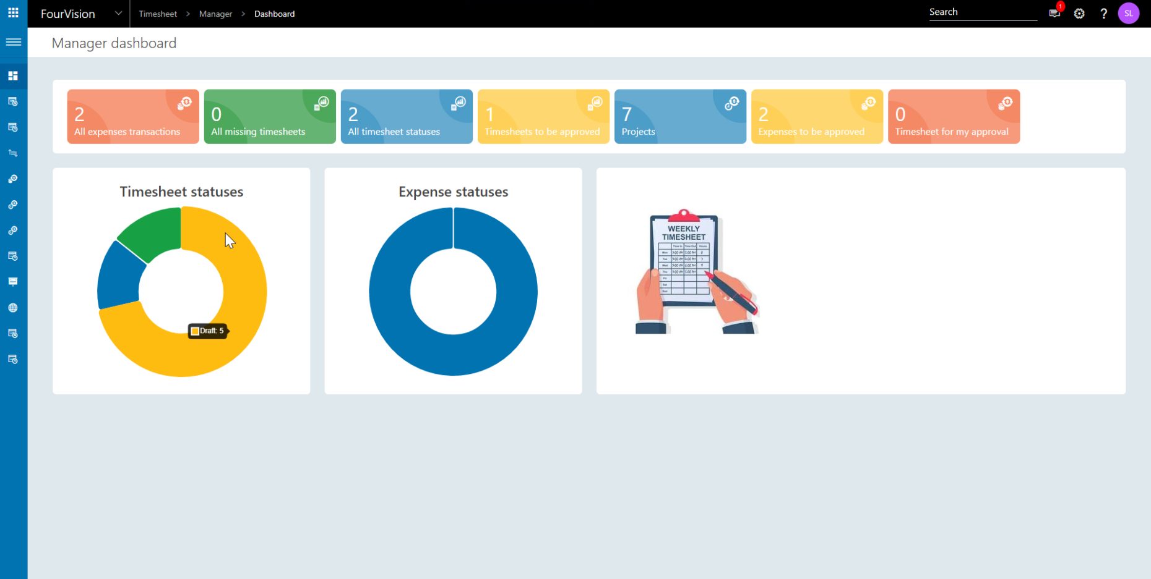Viewport: 1151px width, 579px height.
Task: Toggle the sidebar with the hamburger menu
Action: tap(13, 42)
